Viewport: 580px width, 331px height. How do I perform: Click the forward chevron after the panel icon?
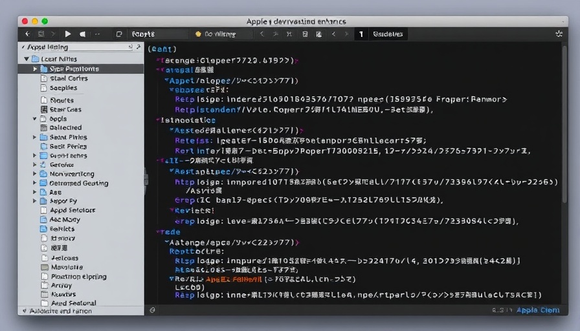click(53, 34)
